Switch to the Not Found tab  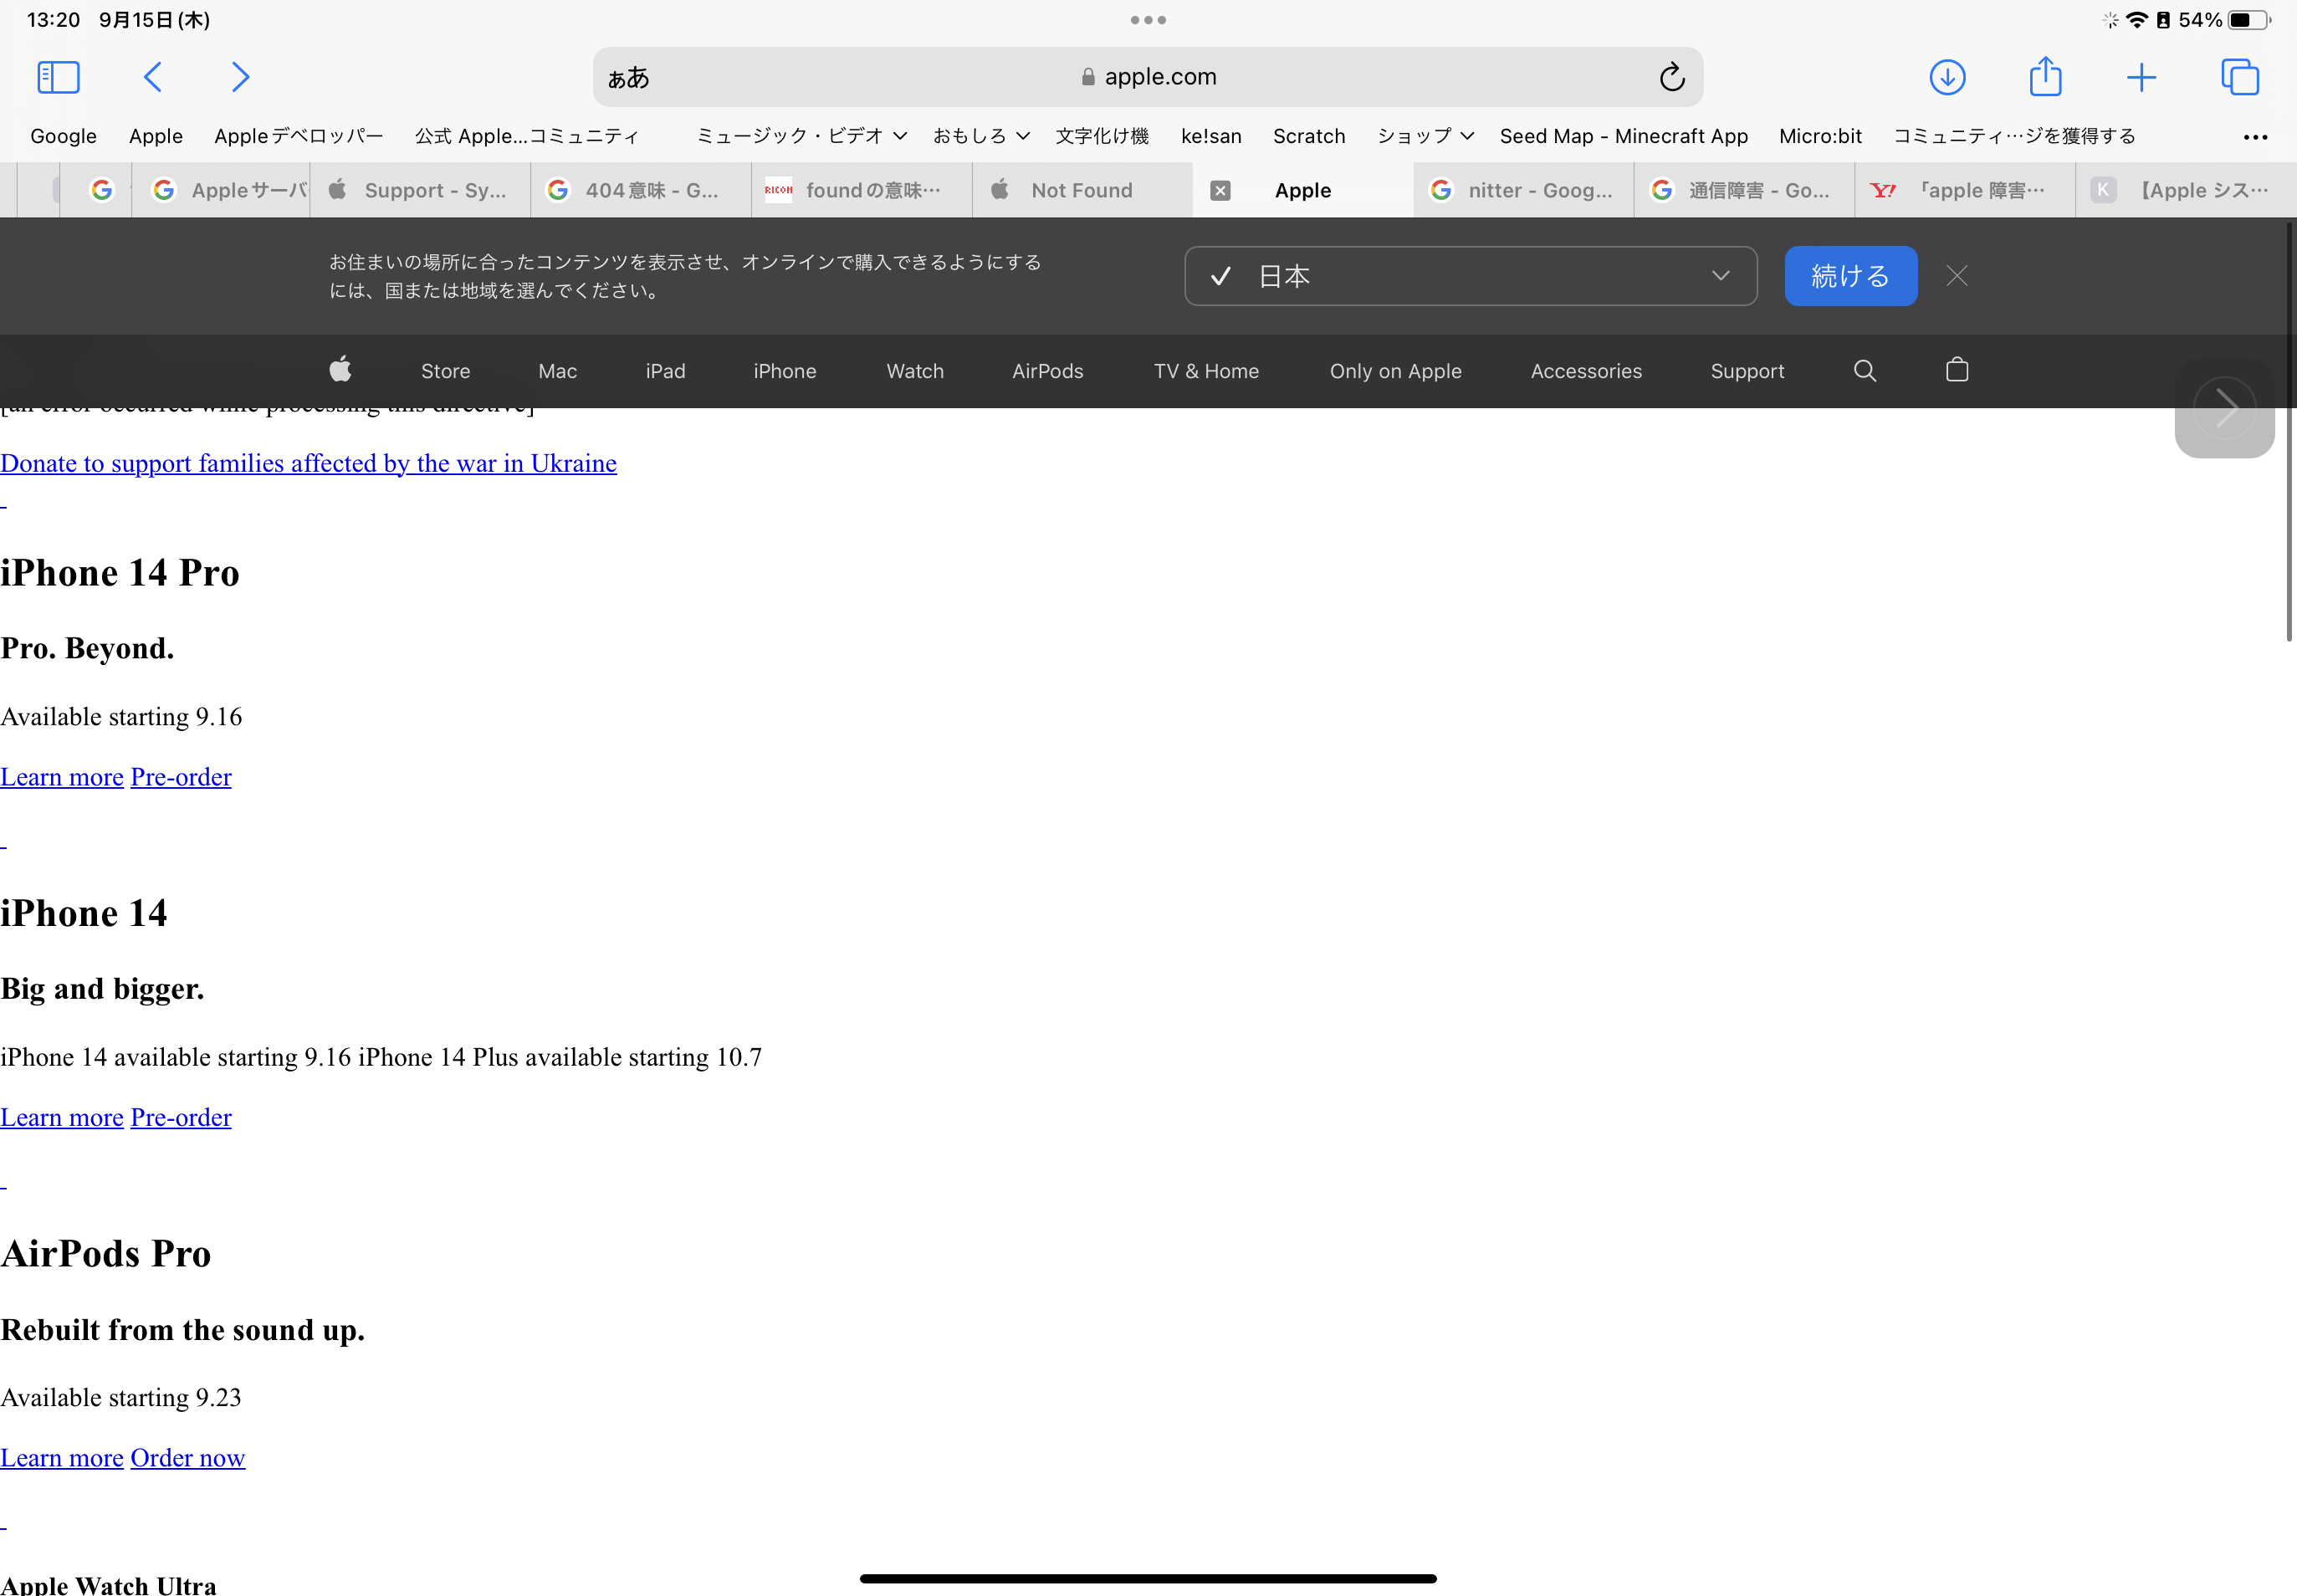pos(1081,190)
